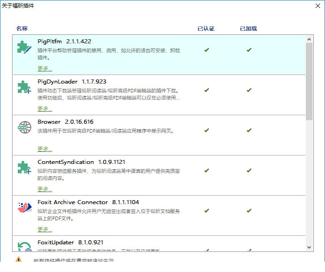Click the scrollbar up arrow
The width and height of the screenshot is (325, 272).
pos(309,39)
